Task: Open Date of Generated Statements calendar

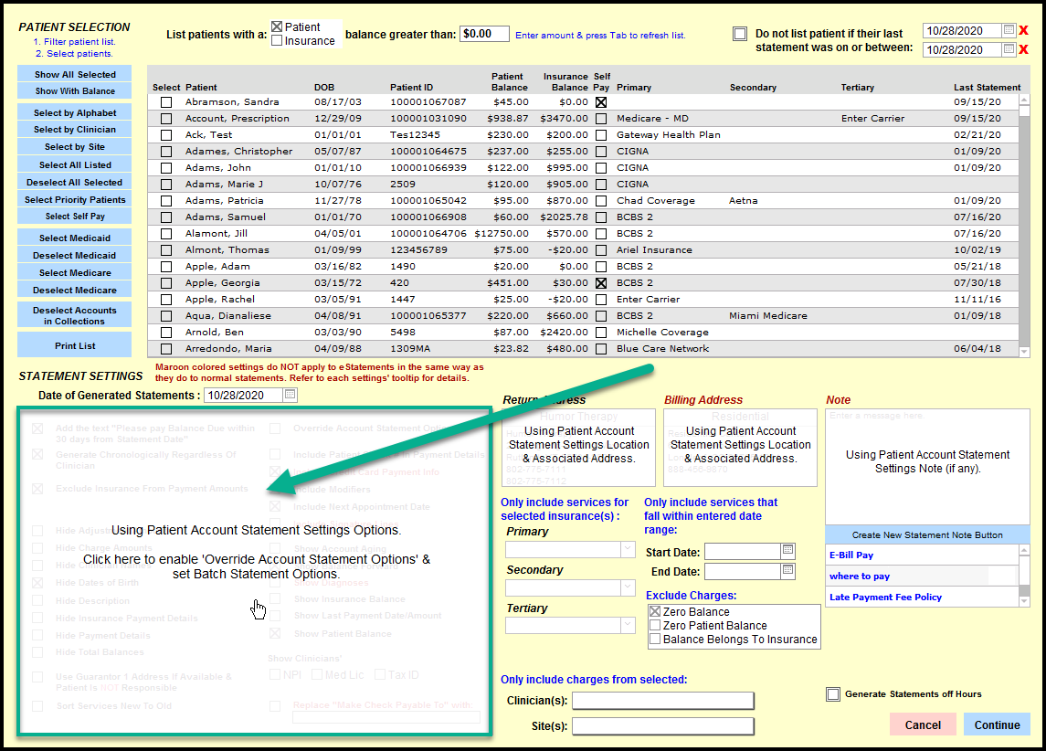Action: pyautogui.click(x=290, y=396)
